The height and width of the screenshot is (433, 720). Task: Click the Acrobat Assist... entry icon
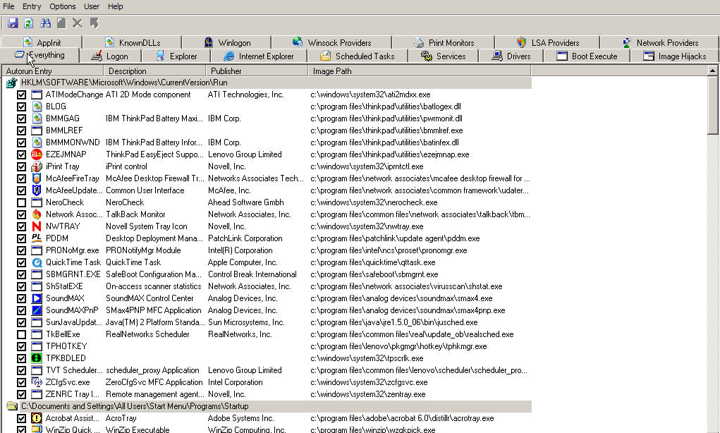pyautogui.click(x=37, y=418)
